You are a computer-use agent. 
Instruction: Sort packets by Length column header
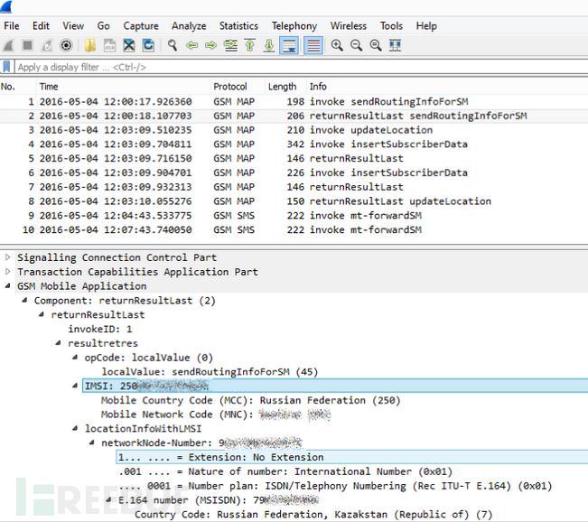pos(282,87)
